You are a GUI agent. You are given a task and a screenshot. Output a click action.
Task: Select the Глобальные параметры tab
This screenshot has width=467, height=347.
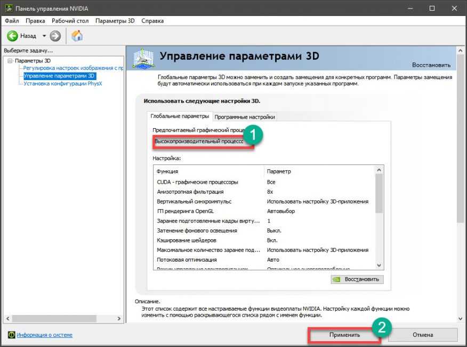pos(180,116)
